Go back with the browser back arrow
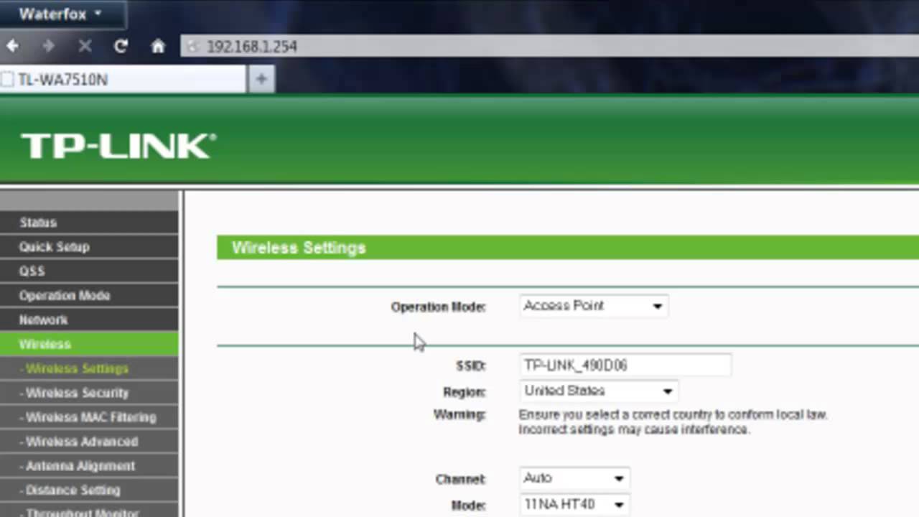The image size is (919, 517). (12, 47)
